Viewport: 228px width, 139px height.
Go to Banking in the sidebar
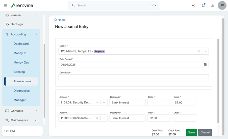(19, 72)
